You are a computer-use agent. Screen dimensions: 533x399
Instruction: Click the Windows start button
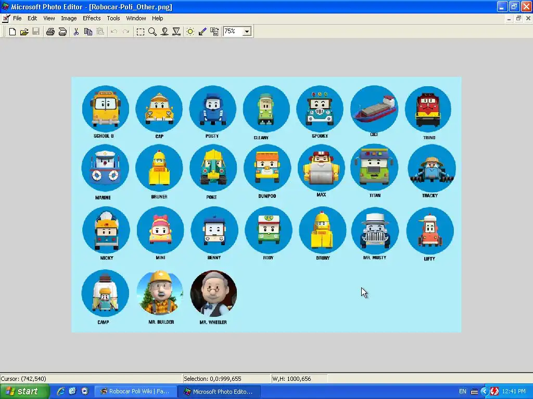click(24, 392)
